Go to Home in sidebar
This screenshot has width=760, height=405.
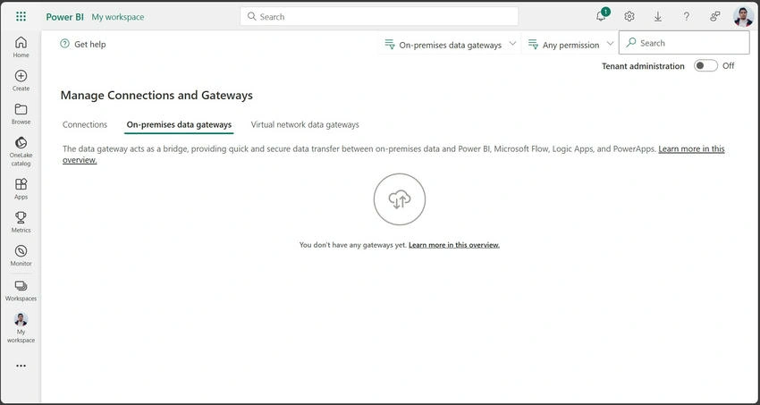21,47
